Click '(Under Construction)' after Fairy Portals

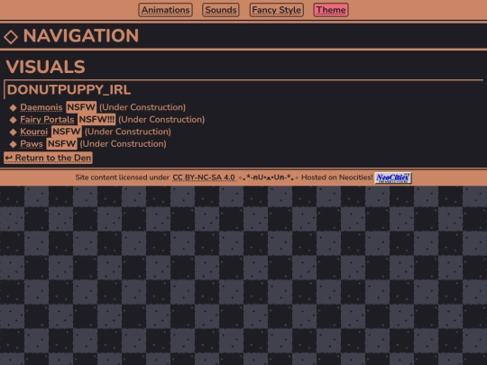tap(161, 120)
